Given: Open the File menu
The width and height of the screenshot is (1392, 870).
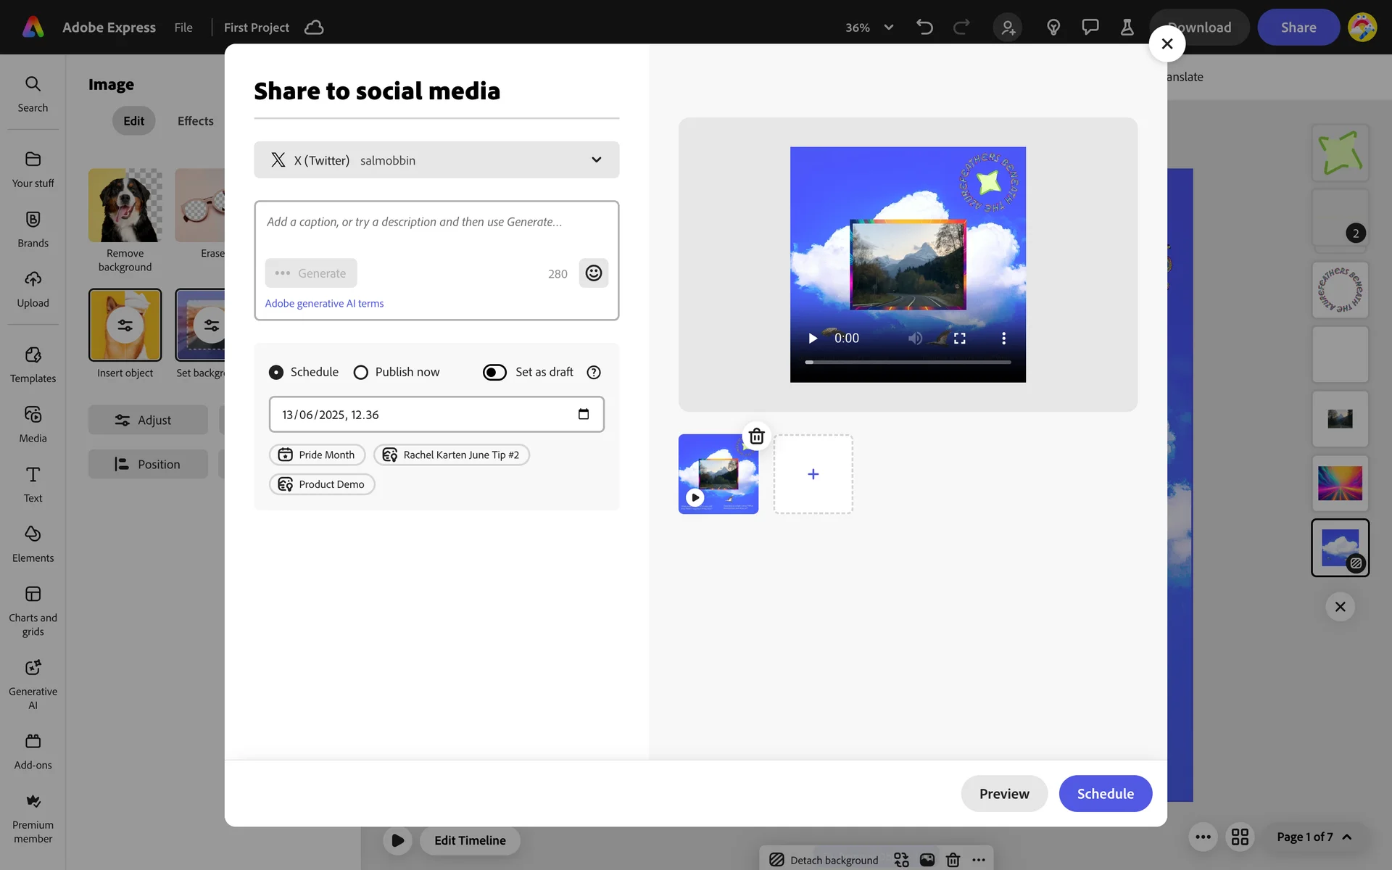Looking at the screenshot, I should click(x=183, y=28).
